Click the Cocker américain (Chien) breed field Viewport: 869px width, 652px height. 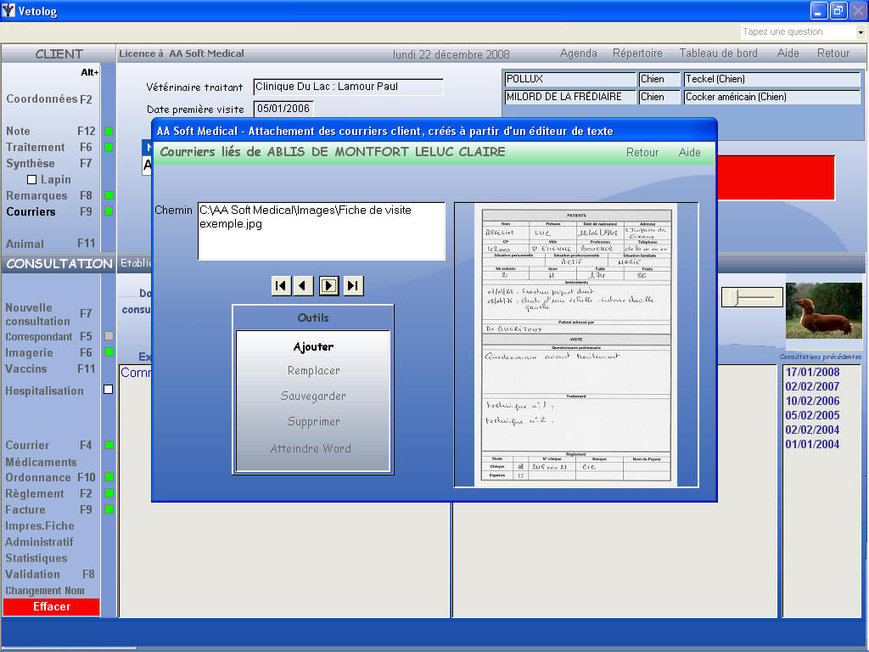pyautogui.click(x=771, y=97)
